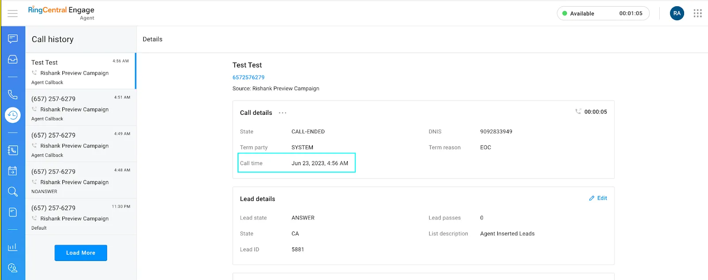Click the magnifier search icon in sidebar
This screenshot has height=280, width=708.
(13, 192)
